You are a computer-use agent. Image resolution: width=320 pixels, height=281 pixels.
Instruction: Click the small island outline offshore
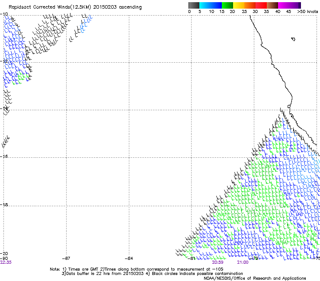(x=293, y=39)
